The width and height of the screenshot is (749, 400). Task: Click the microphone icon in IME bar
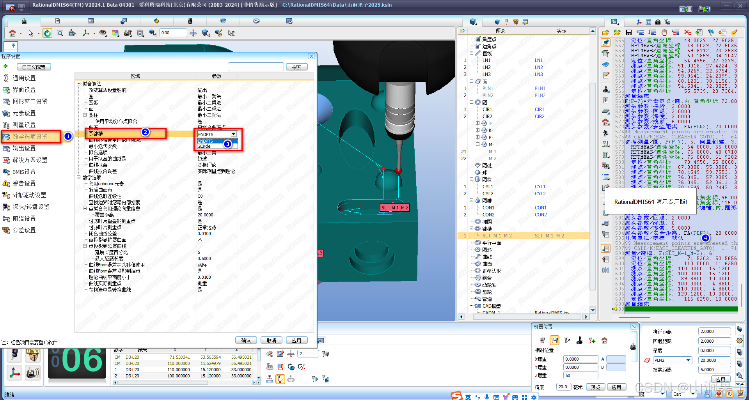(486, 397)
